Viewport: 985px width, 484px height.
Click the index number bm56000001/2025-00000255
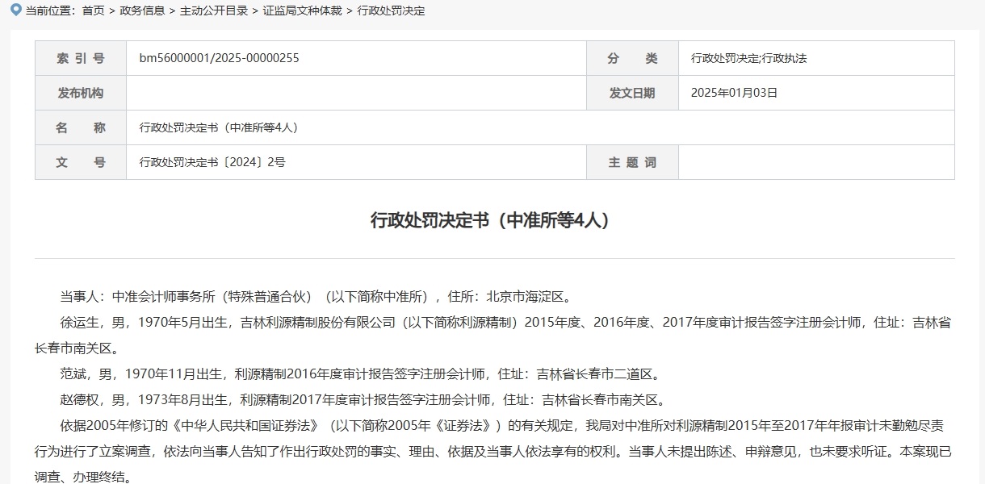(216, 57)
